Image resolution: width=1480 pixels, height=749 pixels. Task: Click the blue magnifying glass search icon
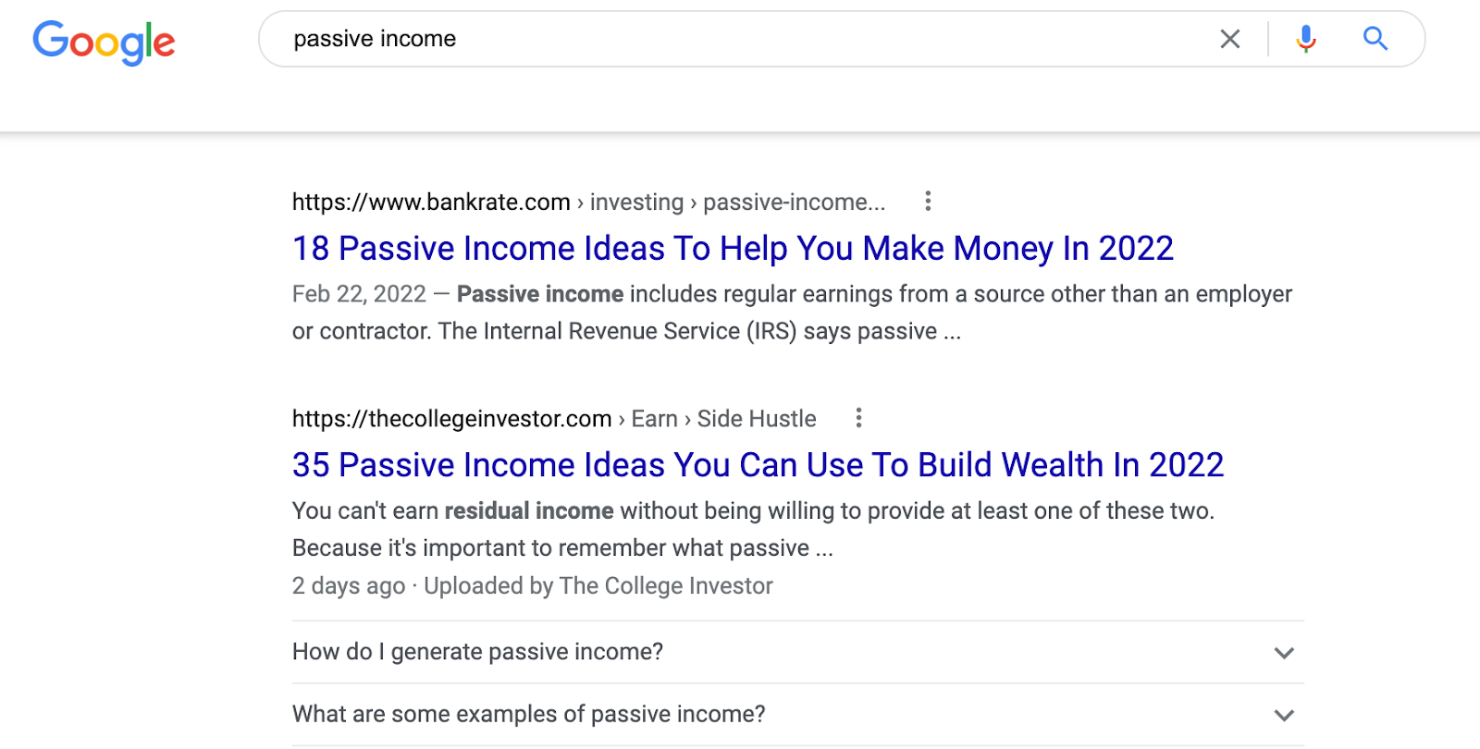pyautogui.click(x=1375, y=39)
